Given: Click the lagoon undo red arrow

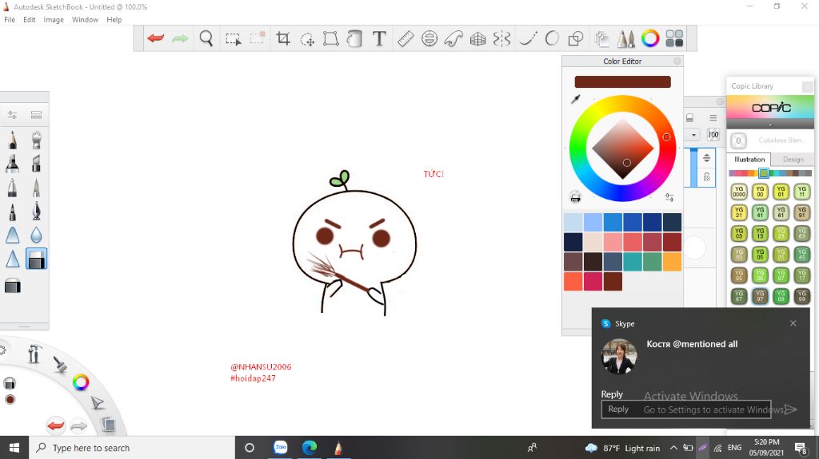Looking at the screenshot, I should pos(55,425).
